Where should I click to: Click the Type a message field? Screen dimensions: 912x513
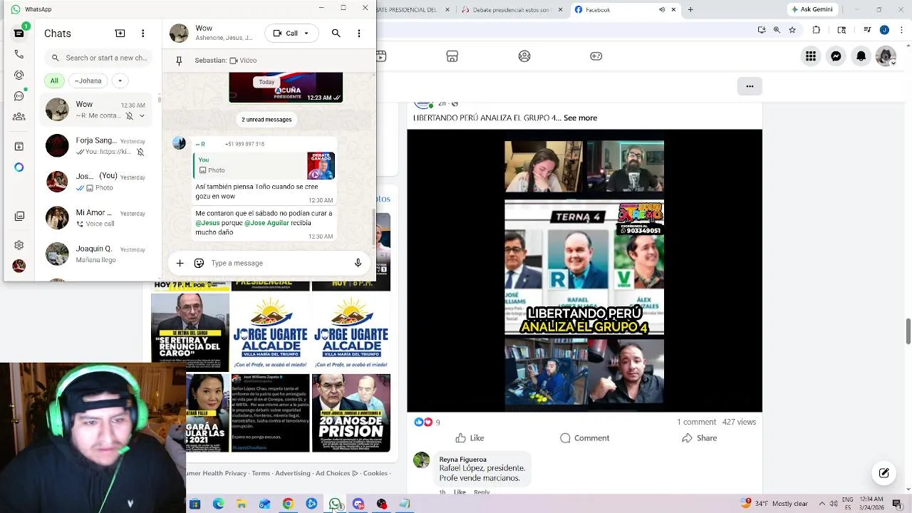coord(278,263)
